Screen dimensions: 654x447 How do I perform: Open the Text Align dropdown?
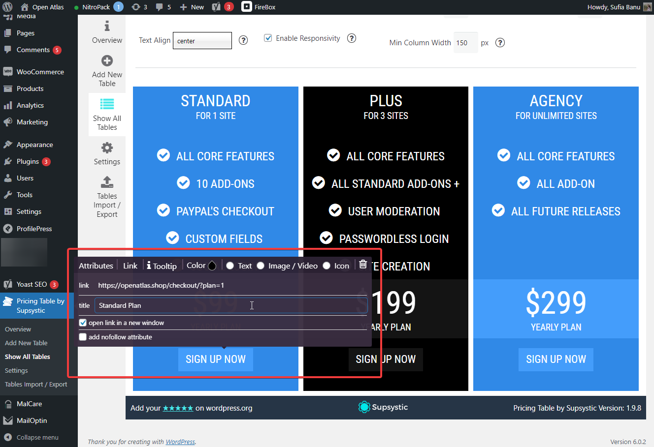point(202,41)
